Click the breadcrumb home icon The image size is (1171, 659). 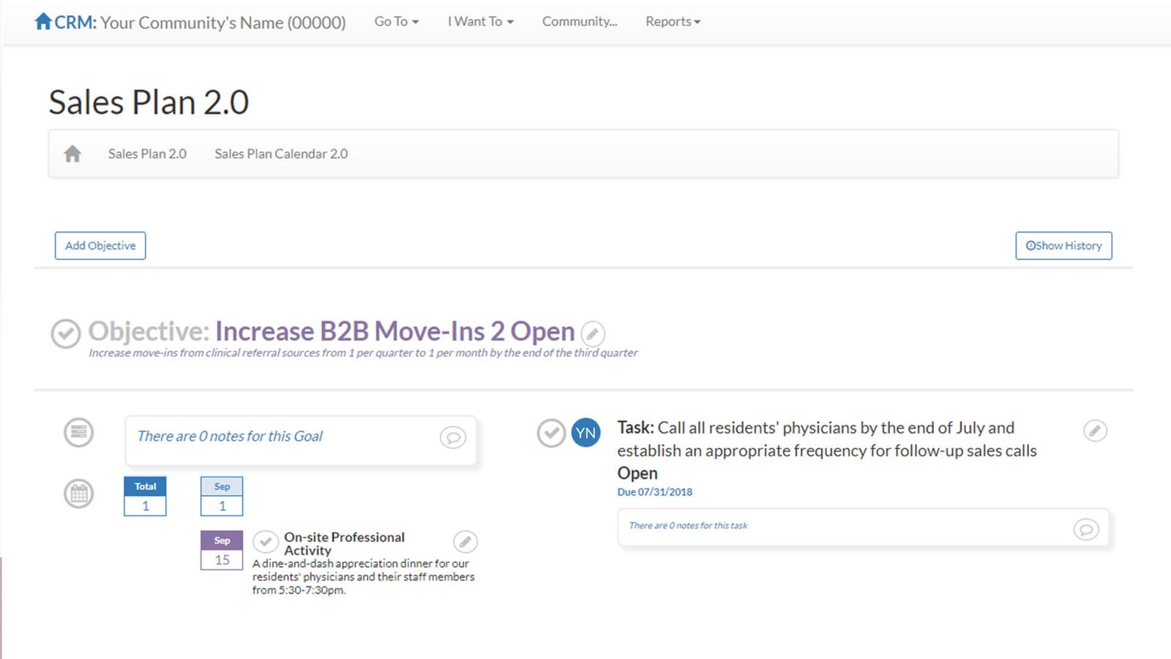point(72,154)
